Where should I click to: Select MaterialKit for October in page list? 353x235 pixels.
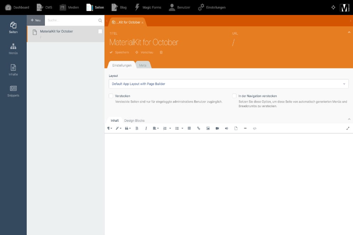click(x=66, y=34)
